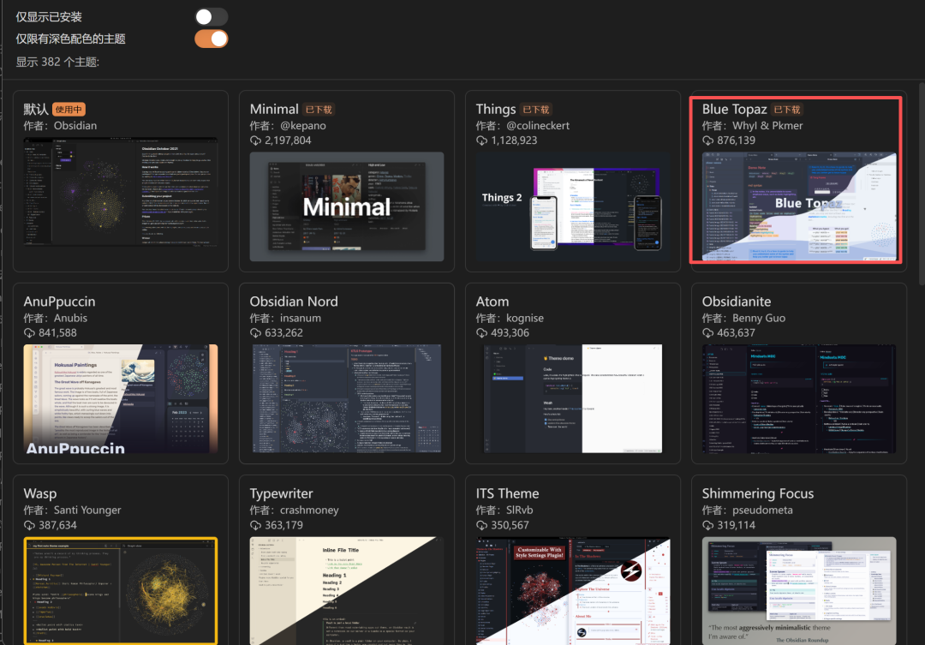The image size is (925, 645).
Task: Open the Shimmering Focus preview image
Action: point(799,591)
